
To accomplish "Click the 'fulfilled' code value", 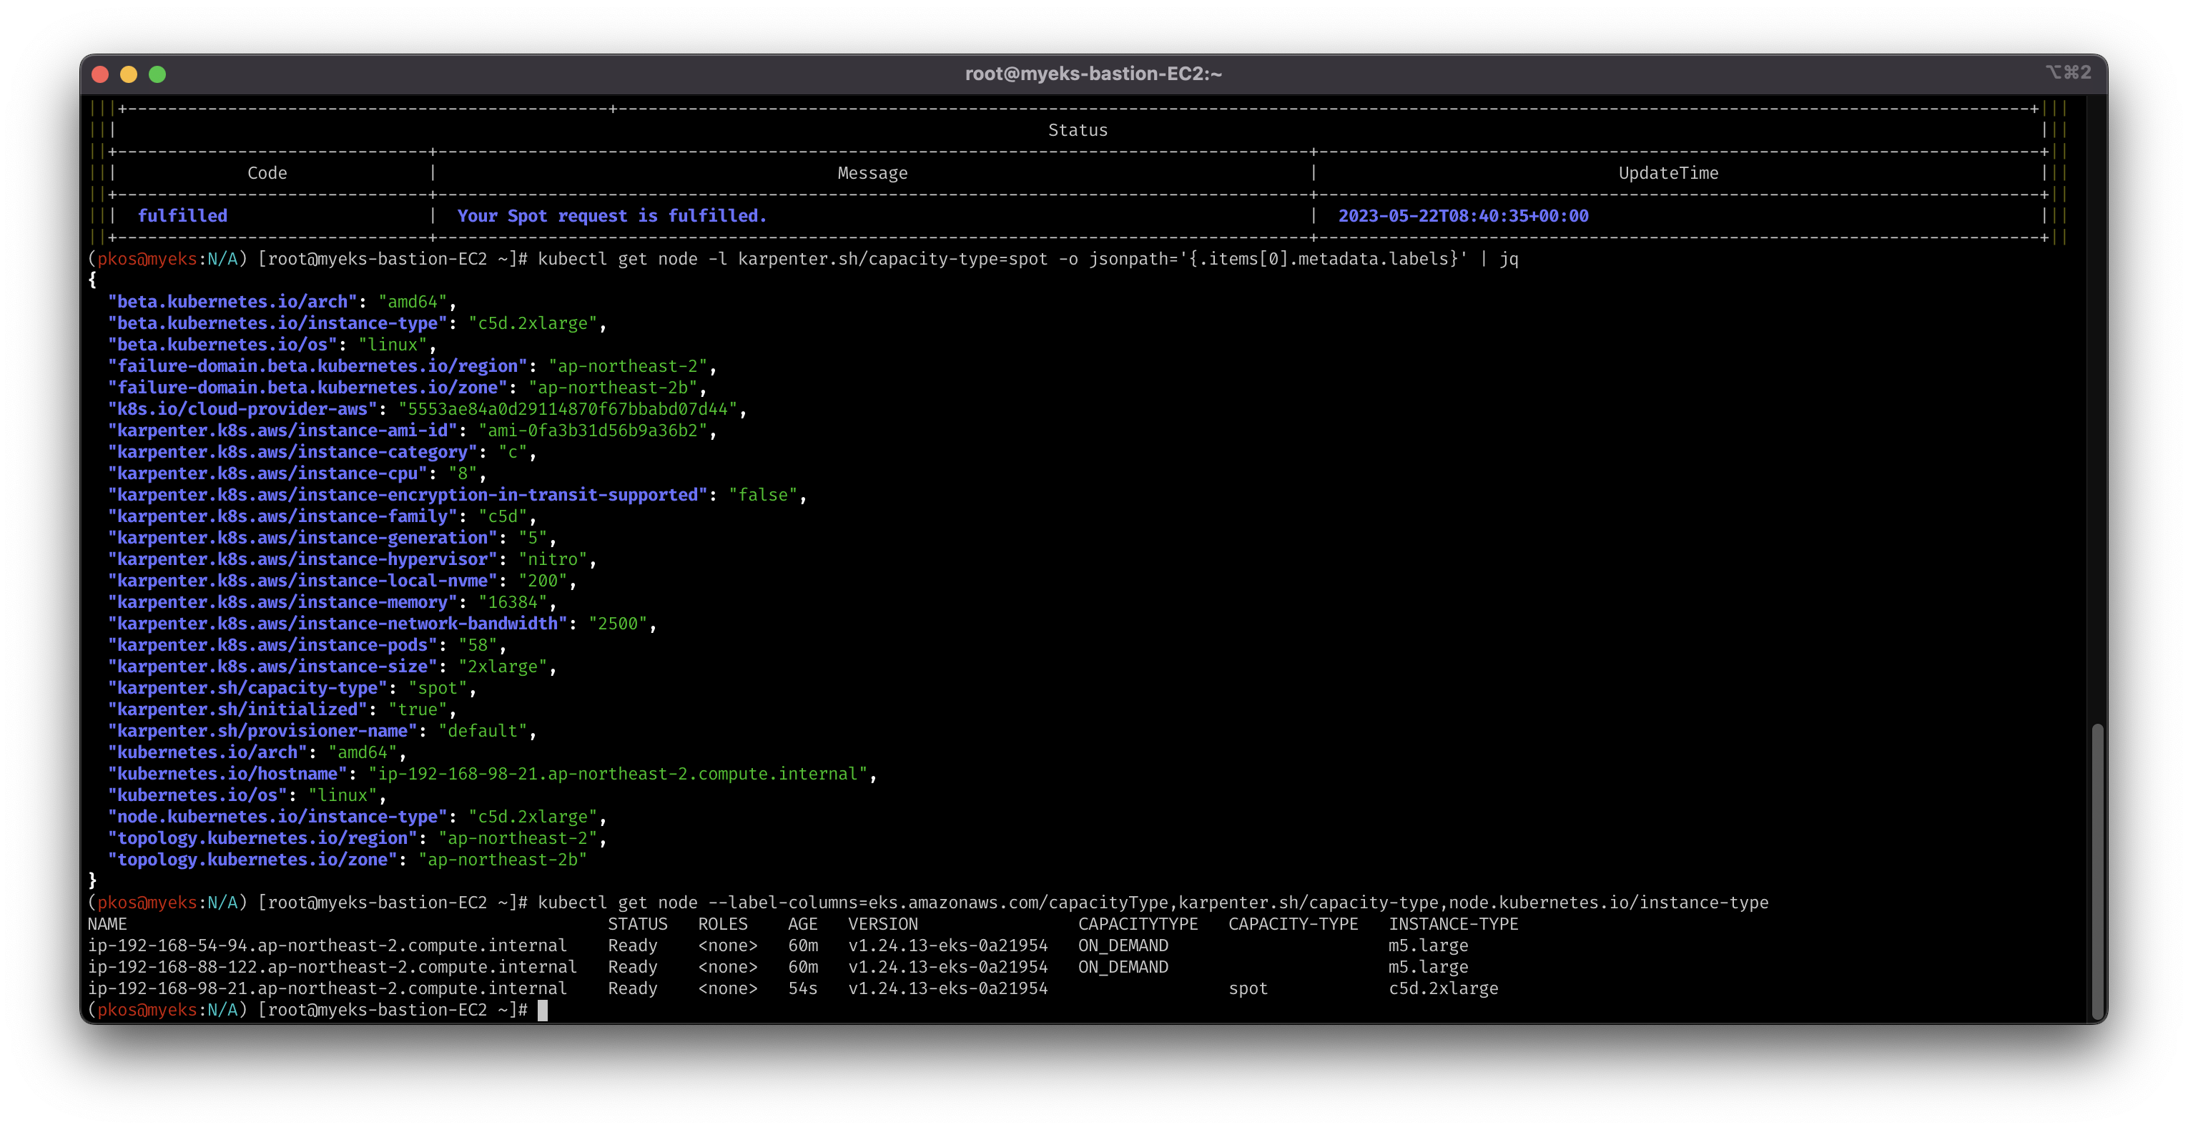I will [182, 216].
